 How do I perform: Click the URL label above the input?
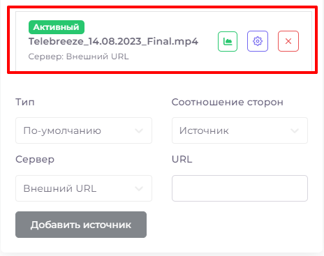click(182, 159)
